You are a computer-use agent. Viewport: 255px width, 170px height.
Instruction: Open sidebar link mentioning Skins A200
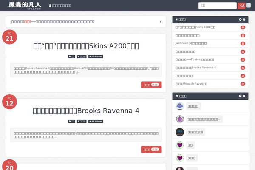[195, 27]
